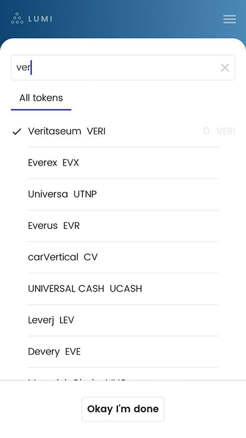Image resolution: width=246 pixels, height=438 pixels.
Task: Select the Everus EVR token row
Action: click(x=123, y=226)
